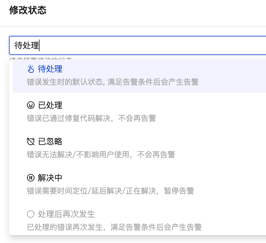Screen dimensions: 266x243
Task: Click the crossed-out alarm icon for 已忽略
Action: [x=31, y=141]
